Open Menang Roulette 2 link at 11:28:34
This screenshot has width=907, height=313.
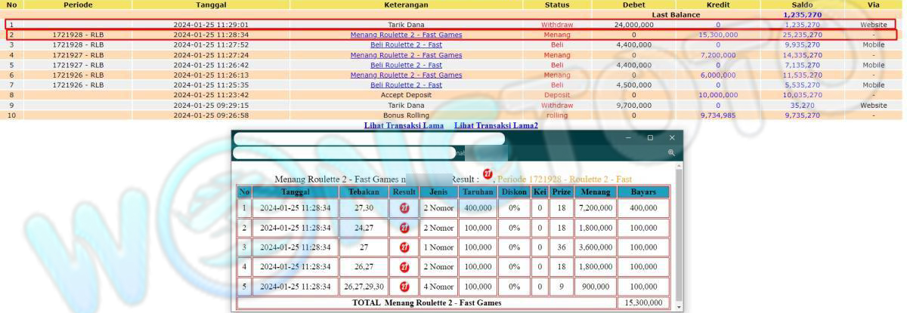(x=406, y=35)
